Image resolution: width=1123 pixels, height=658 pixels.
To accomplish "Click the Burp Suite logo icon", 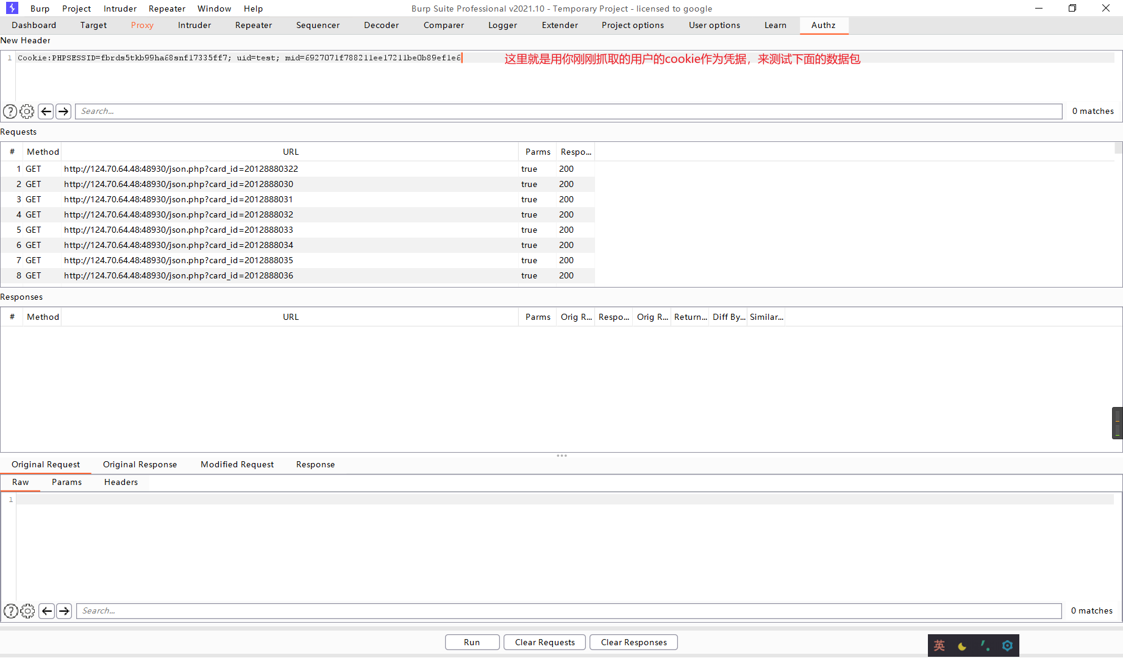I will [12, 8].
